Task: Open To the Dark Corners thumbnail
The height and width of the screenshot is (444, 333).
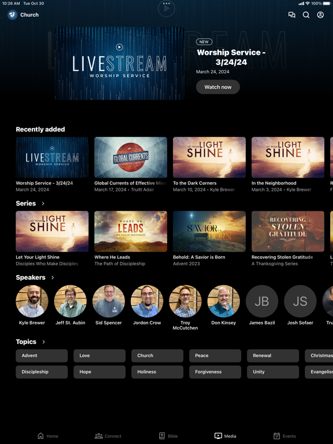Action: (x=209, y=157)
